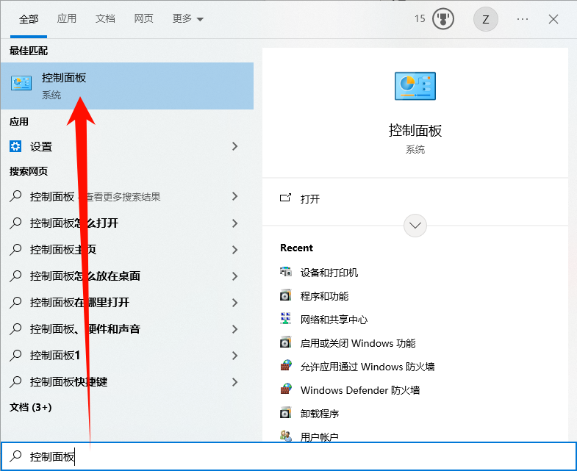Viewport: 577px width, 471px height.
Task: Click the large Control Panel icon in preview pane
Action: click(415, 86)
